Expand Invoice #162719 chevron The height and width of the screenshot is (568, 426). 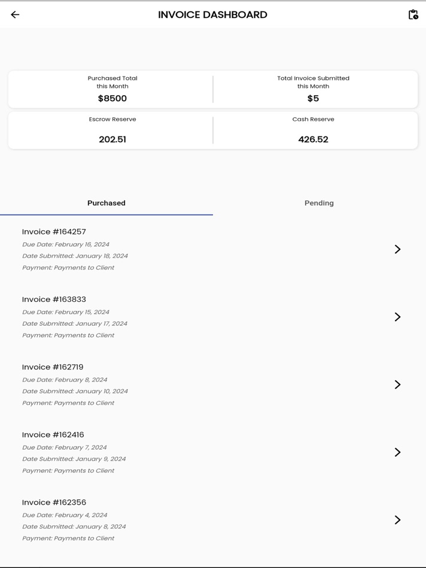click(397, 384)
